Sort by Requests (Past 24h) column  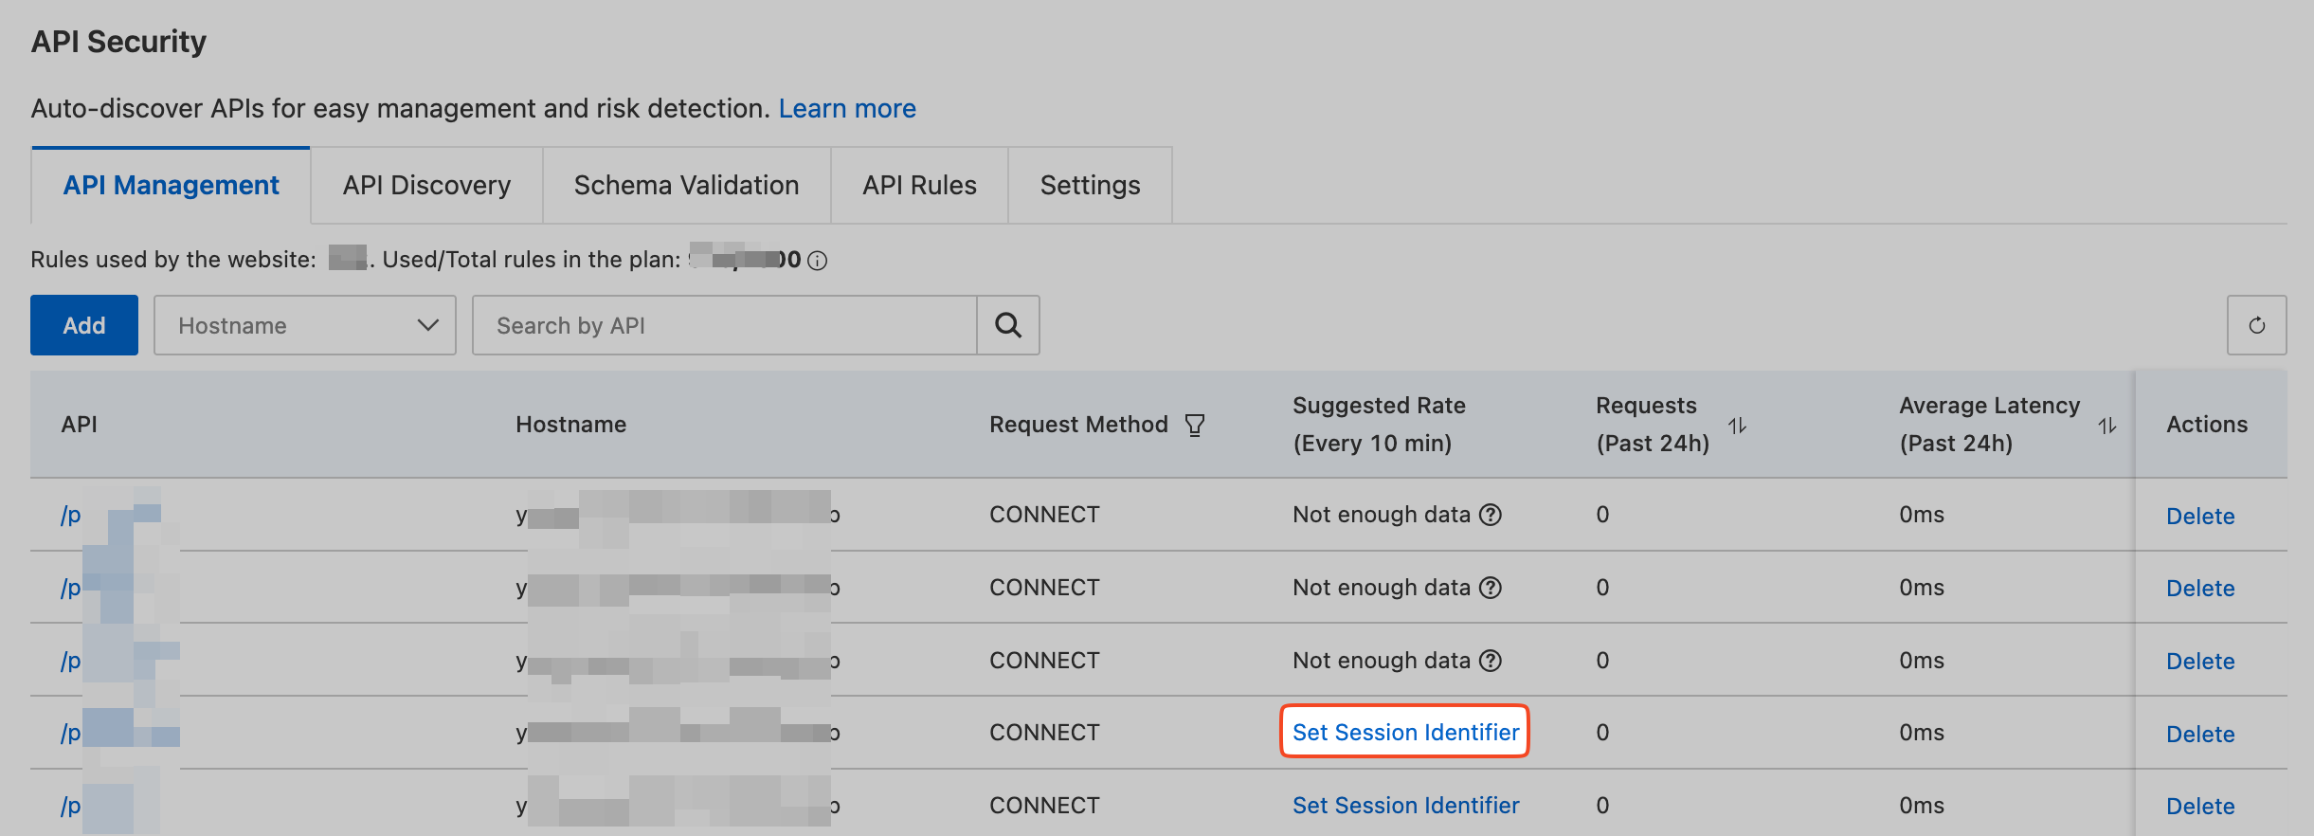tap(1737, 426)
